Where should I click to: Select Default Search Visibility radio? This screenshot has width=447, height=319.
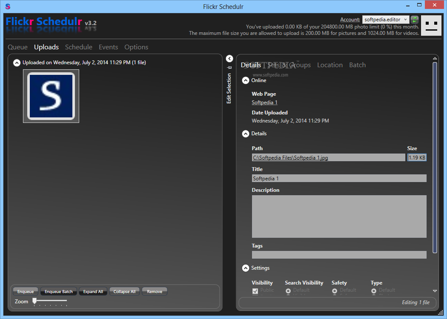tap(288, 291)
